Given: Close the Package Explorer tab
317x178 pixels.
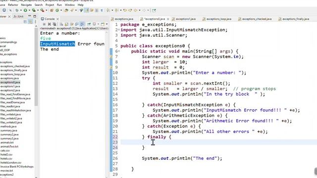Looking at the screenshot, I should click(x=9, y=16).
